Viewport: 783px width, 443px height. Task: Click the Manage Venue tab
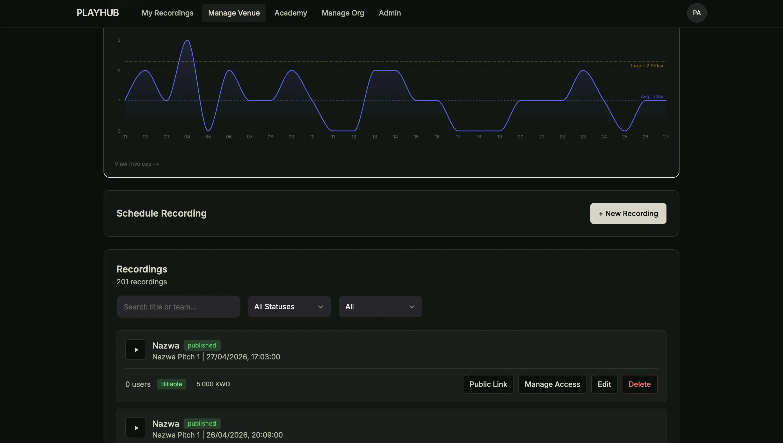point(234,13)
